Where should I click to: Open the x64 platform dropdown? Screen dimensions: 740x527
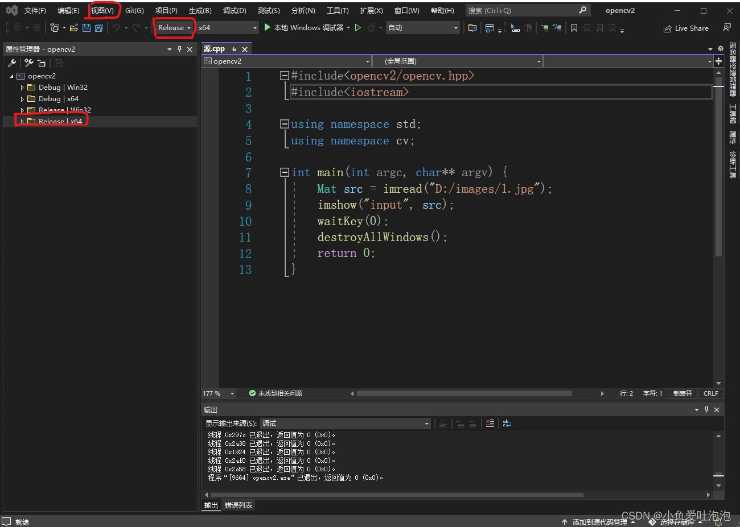228,28
